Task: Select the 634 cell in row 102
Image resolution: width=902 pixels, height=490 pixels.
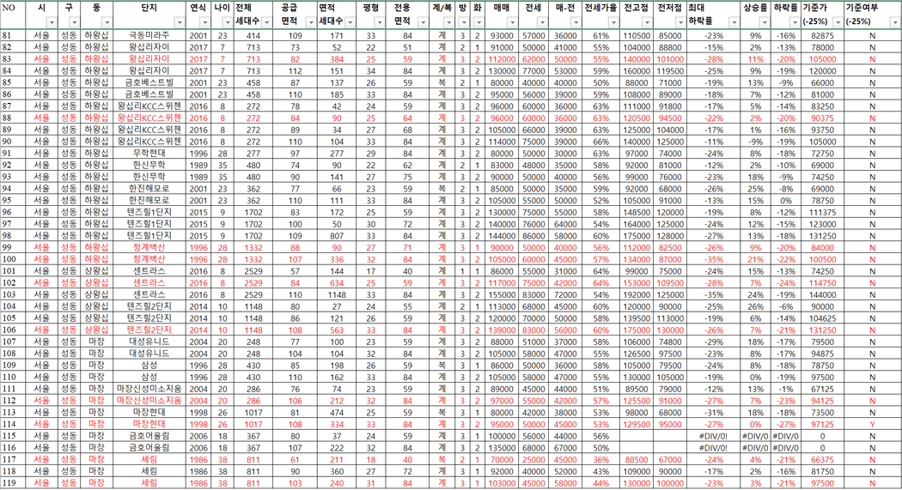Action: click(337, 283)
